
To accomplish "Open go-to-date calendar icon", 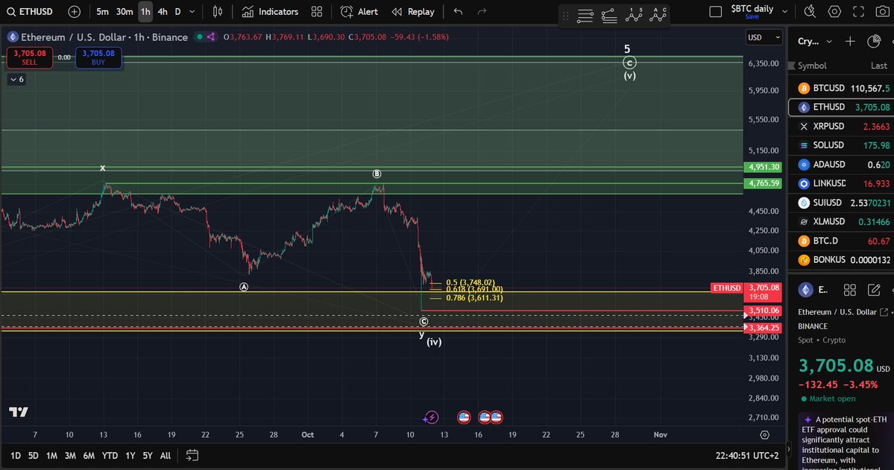I will 192,455.
